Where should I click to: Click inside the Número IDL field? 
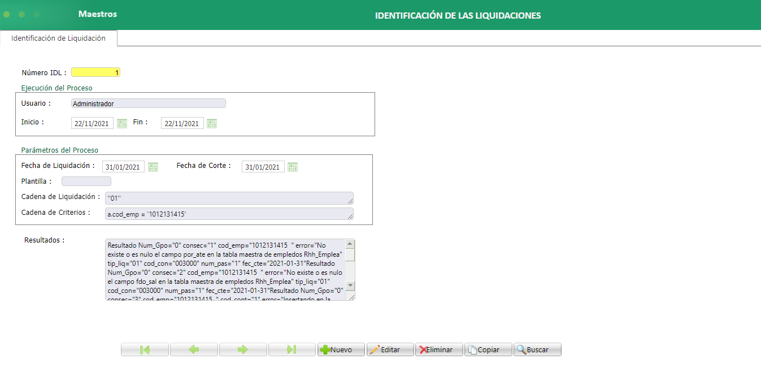[x=95, y=72]
